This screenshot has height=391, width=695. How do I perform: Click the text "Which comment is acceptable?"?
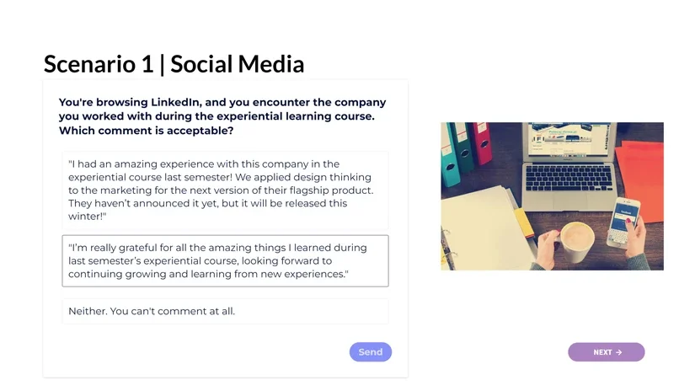click(146, 131)
